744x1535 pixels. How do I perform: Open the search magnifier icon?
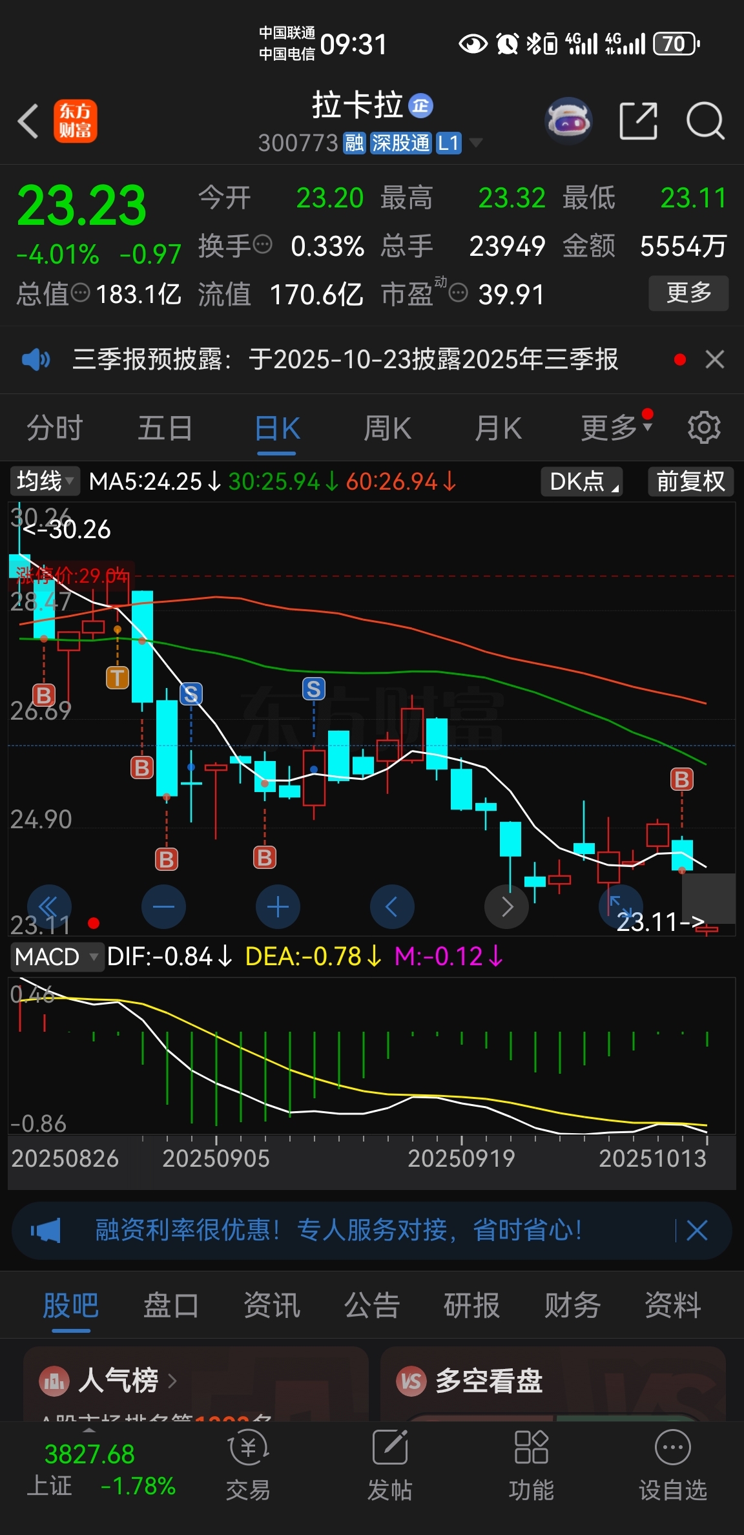tap(705, 121)
